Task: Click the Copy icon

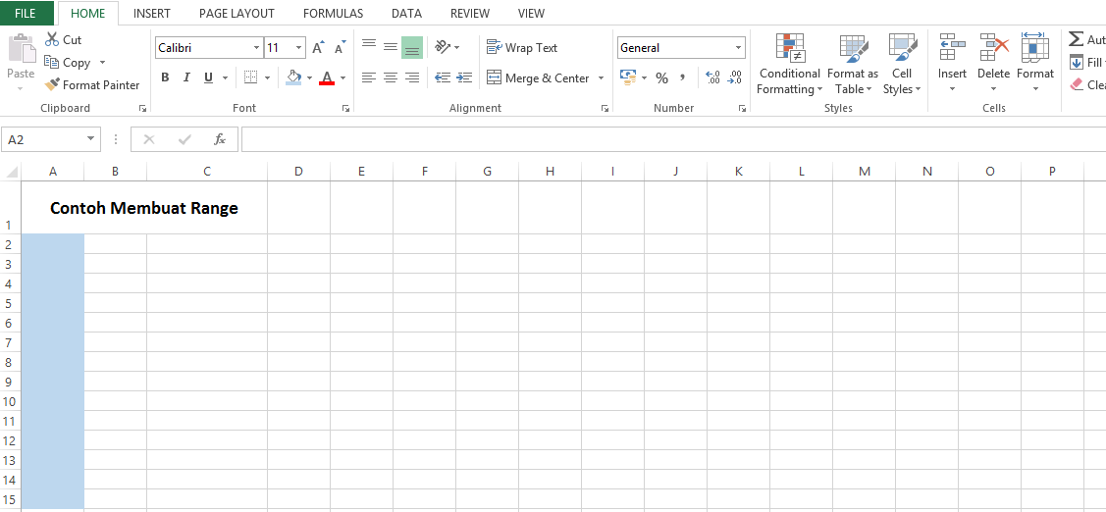Action: 51,62
